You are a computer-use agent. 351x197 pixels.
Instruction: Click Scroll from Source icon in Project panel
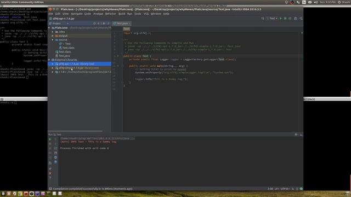coord(94,24)
